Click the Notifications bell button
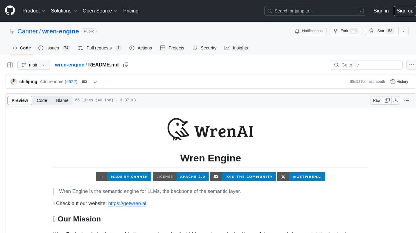The image size is (416, 233). tap(308, 31)
